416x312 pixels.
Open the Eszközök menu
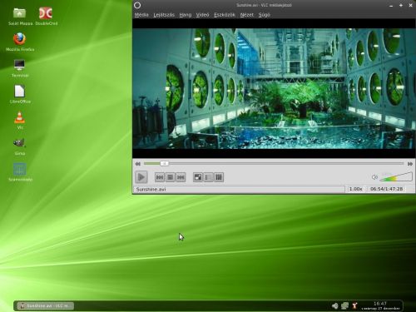[x=225, y=15]
